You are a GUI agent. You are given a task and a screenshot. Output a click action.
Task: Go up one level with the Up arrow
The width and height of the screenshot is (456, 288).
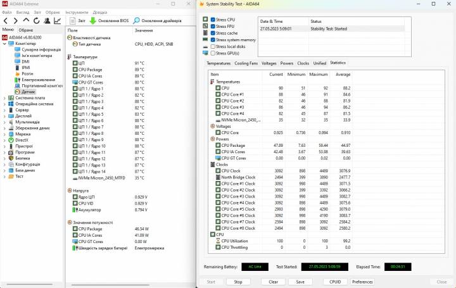26,20
